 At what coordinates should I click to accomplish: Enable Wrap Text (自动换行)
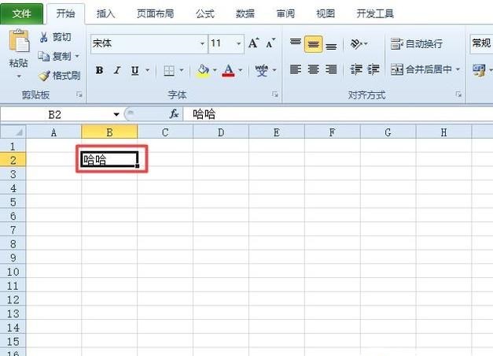pos(417,43)
